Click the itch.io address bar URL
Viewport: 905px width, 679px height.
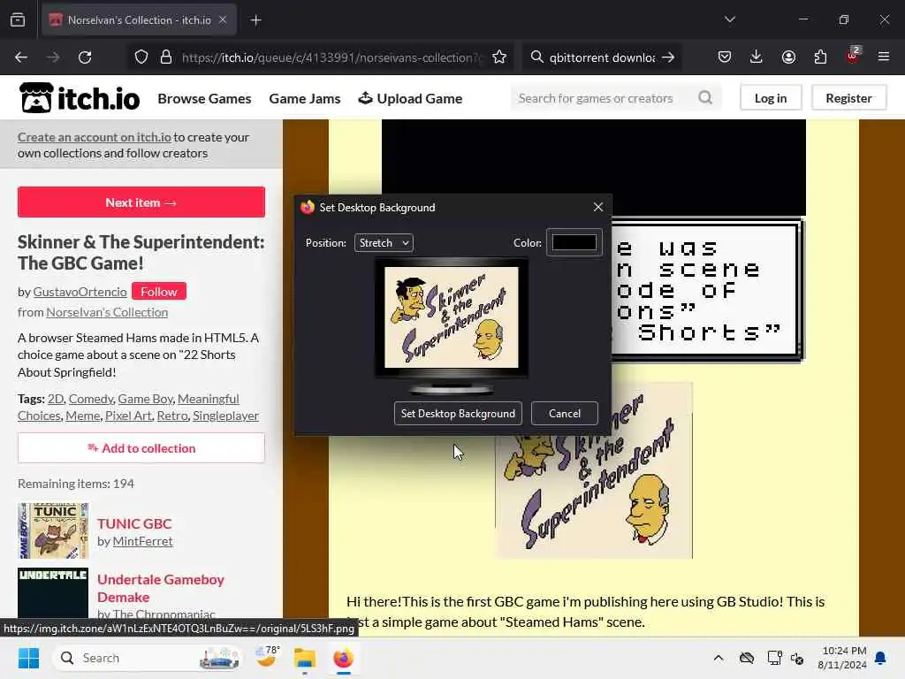(331, 57)
